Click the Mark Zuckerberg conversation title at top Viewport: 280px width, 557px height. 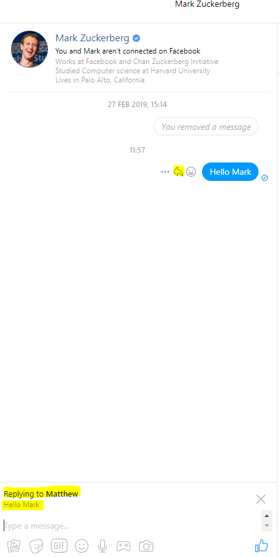click(x=208, y=4)
